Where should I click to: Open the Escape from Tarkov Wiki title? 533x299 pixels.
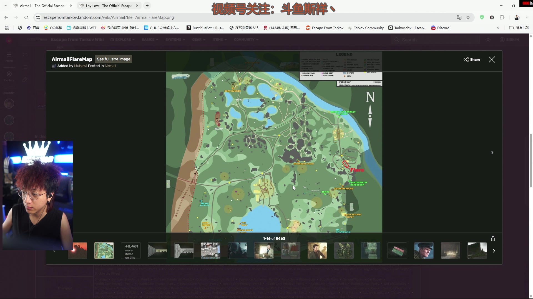(77, 40)
